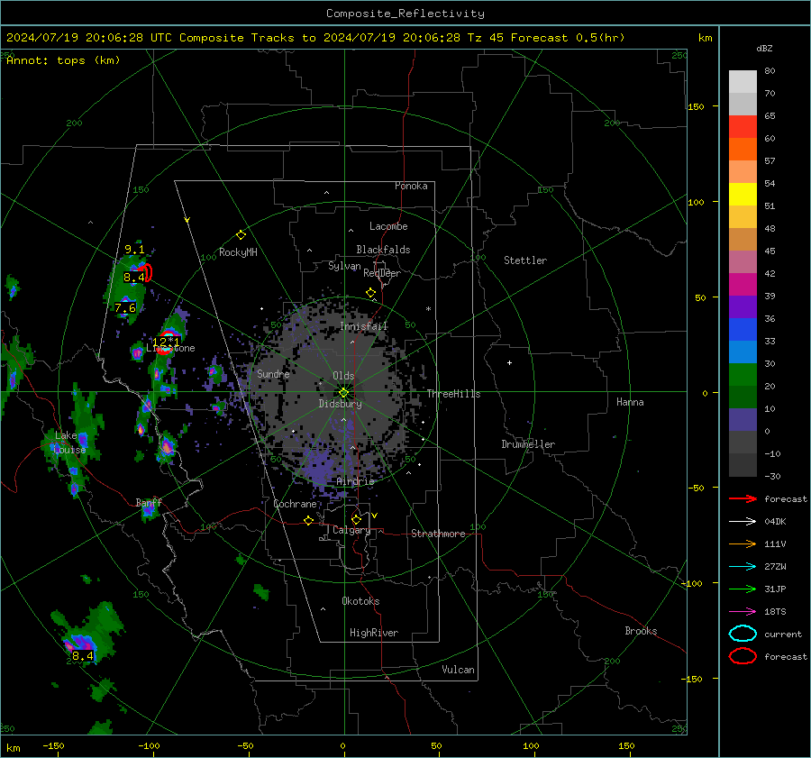Click yellow diamond marker above Calgary label
Viewport: 811px width, 758px height.
pyautogui.click(x=356, y=519)
